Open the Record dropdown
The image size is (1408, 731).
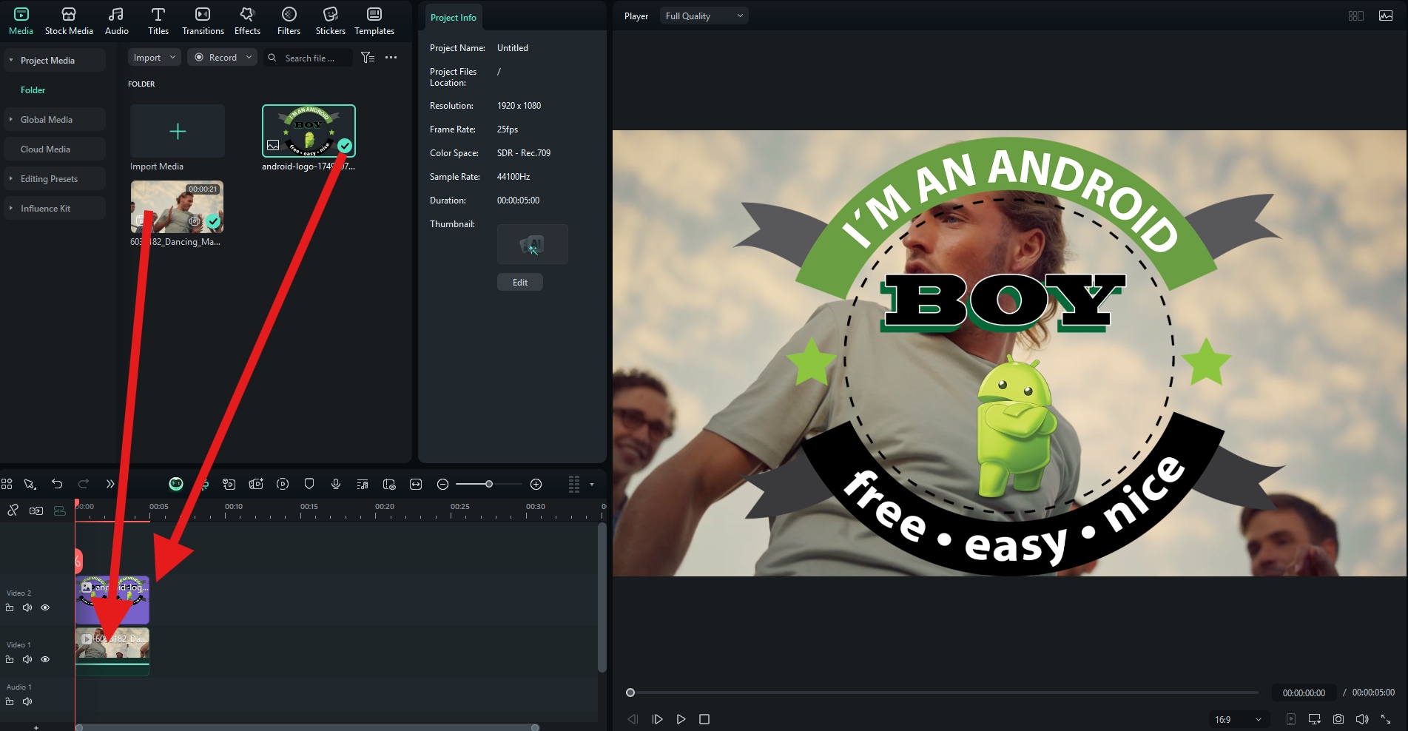pos(222,57)
